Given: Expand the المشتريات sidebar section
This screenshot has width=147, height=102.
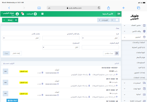Looking at the screenshot, I should (134, 83).
